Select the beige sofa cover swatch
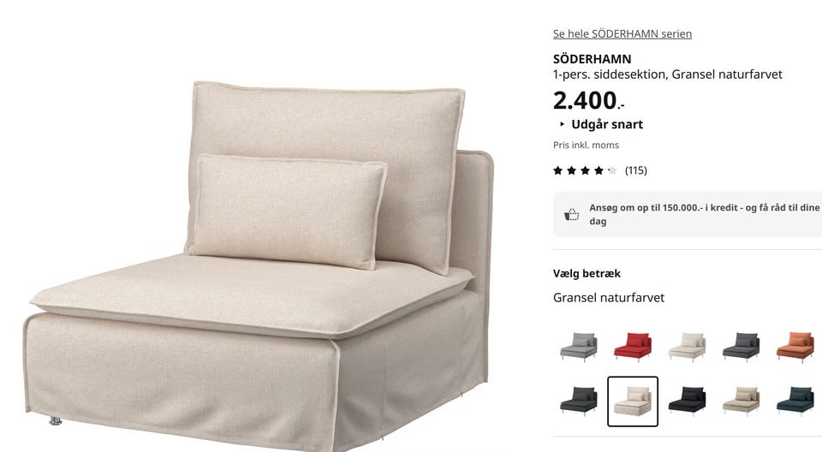The image size is (822, 452). coord(741,401)
